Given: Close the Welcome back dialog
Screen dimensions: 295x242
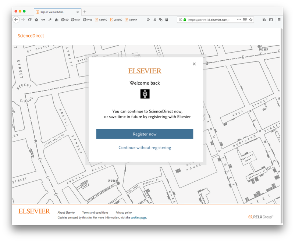Looking at the screenshot, I should (194, 64).
